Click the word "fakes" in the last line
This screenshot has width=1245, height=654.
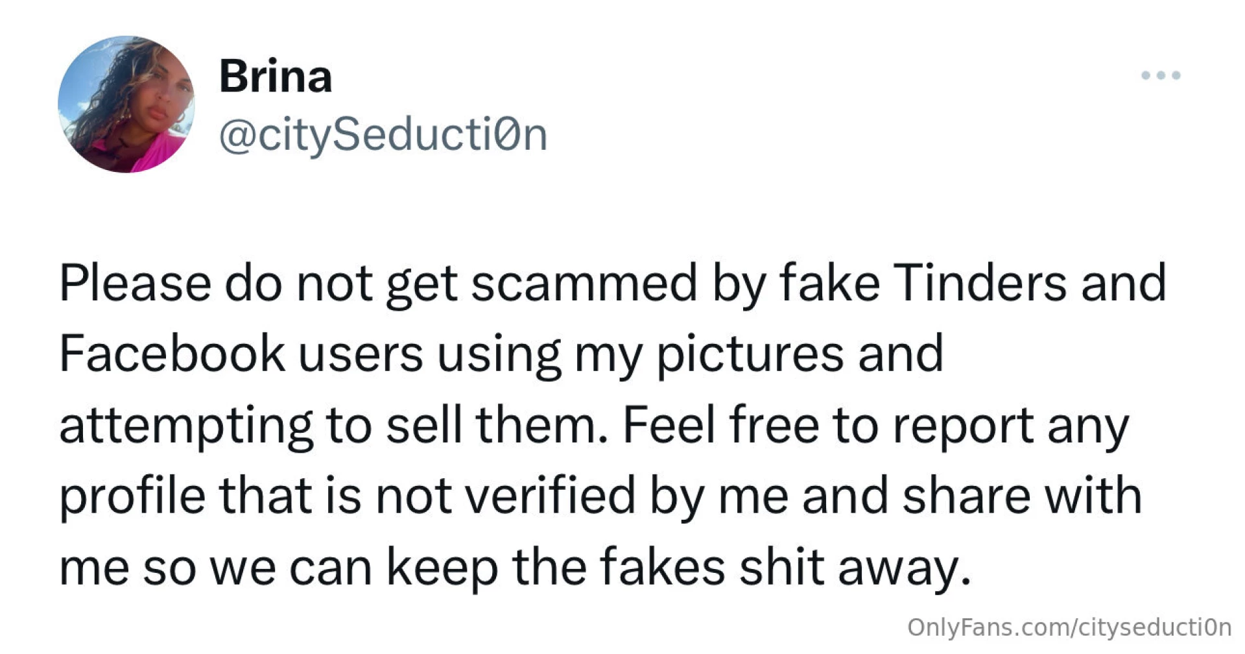[662, 567]
